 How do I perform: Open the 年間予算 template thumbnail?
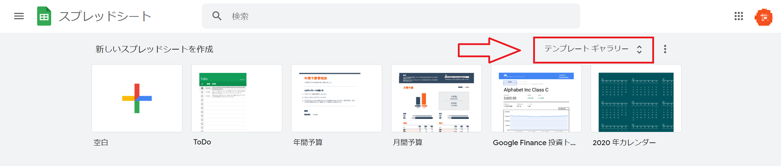[x=337, y=98]
